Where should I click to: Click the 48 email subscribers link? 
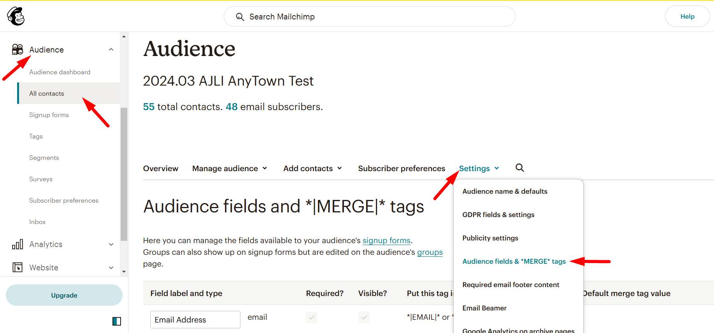pos(232,107)
